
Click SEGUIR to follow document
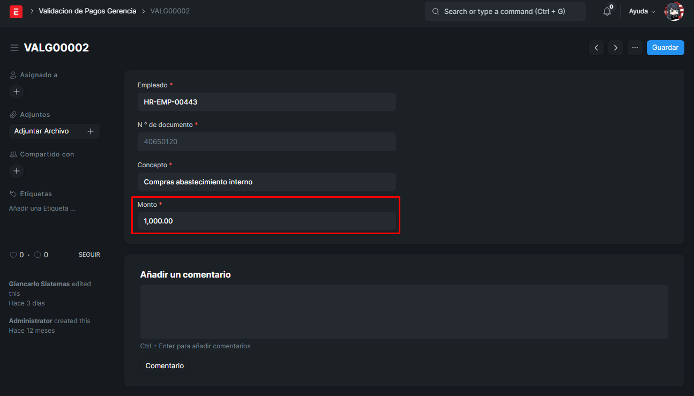[89, 255]
